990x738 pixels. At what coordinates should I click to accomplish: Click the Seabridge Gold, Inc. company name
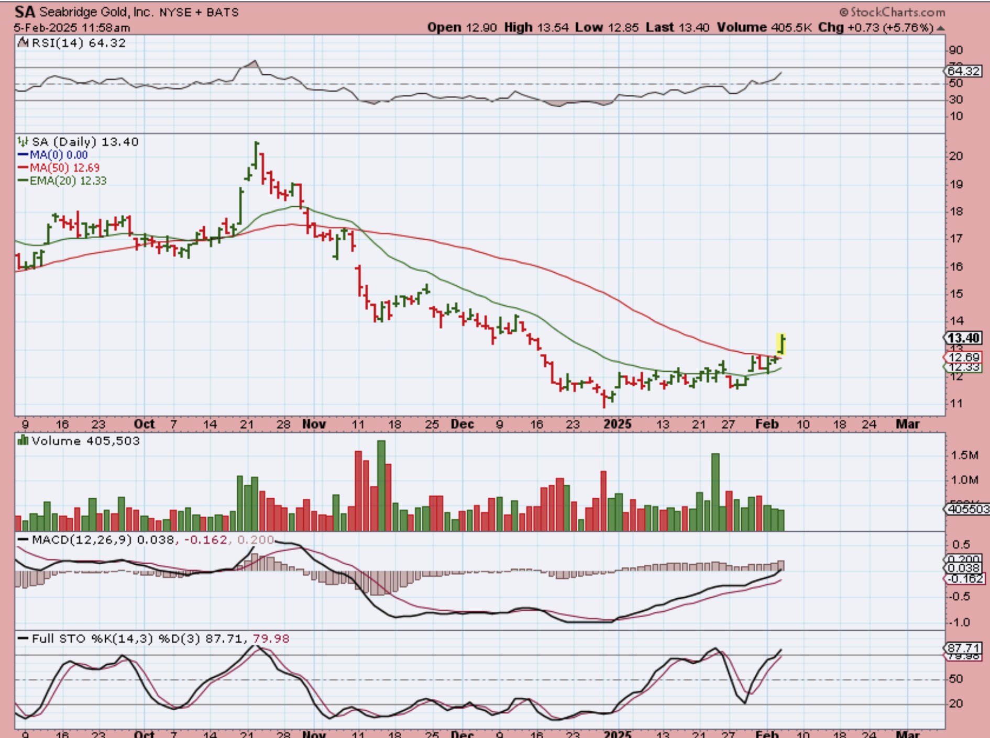pos(97,12)
